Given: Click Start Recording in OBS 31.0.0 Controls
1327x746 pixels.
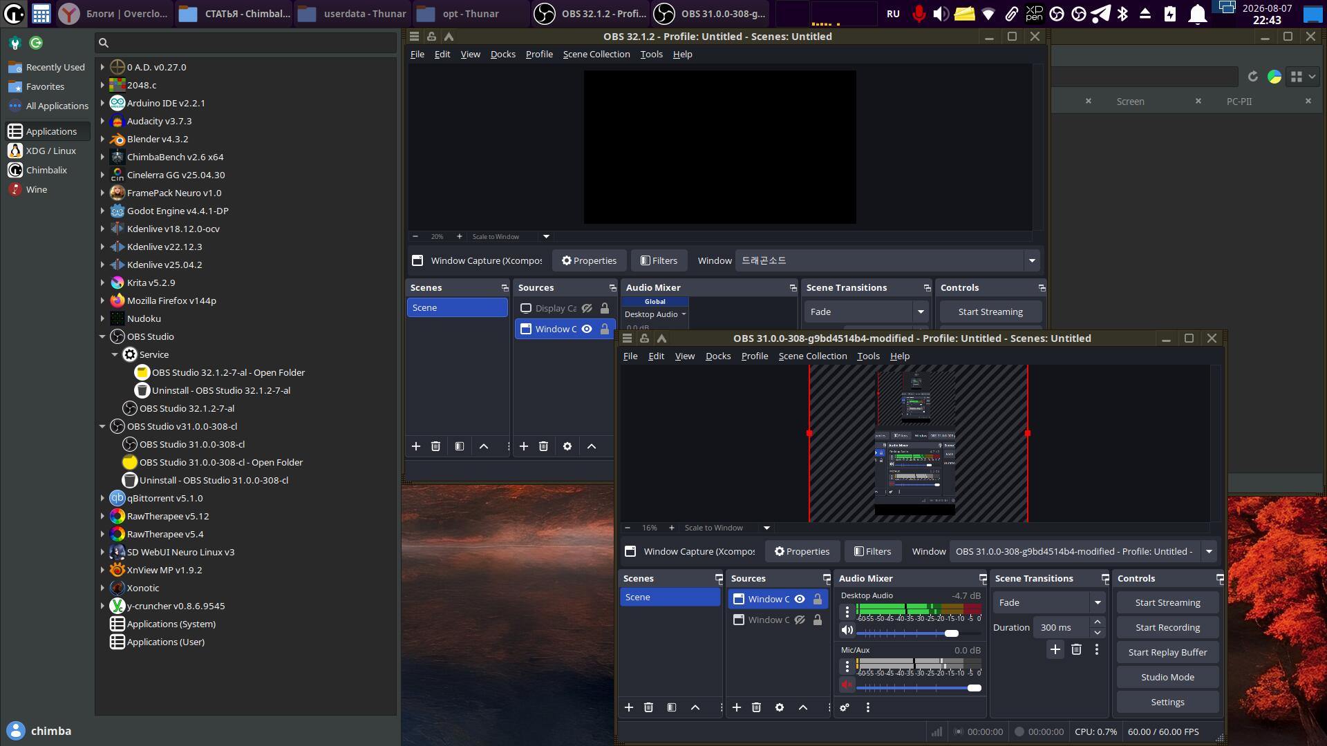Looking at the screenshot, I should point(1167,628).
